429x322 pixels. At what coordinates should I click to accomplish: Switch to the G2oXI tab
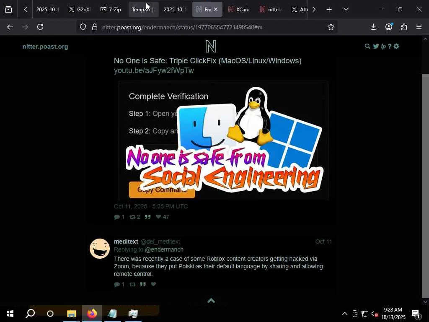(x=80, y=9)
